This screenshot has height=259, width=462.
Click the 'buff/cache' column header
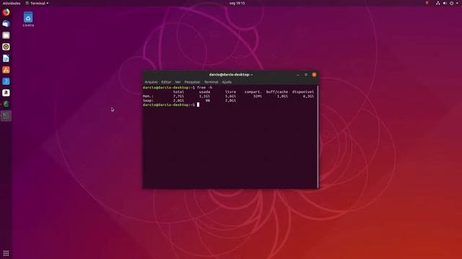click(x=277, y=92)
